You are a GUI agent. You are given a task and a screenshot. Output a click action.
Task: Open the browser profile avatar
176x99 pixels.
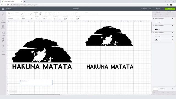(x=171, y=5)
